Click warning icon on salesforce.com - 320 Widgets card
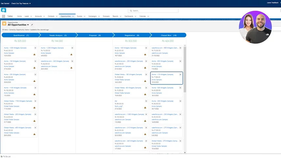This screenshot has width=281, height=158. [x=71, y=68]
